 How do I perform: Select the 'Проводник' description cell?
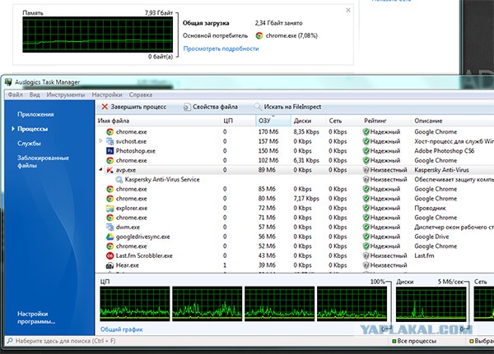pyautogui.click(x=430, y=208)
